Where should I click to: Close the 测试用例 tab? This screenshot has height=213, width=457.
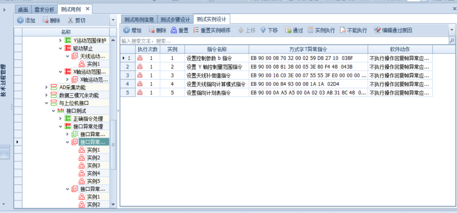(x=87, y=9)
